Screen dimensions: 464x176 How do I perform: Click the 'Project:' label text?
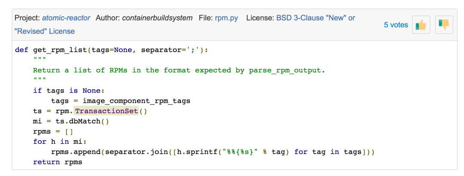[x=27, y=18]
